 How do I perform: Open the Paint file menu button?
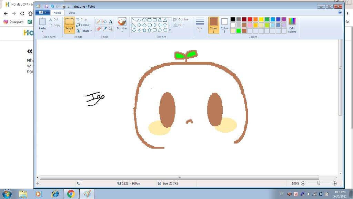(x=42, y=13)
